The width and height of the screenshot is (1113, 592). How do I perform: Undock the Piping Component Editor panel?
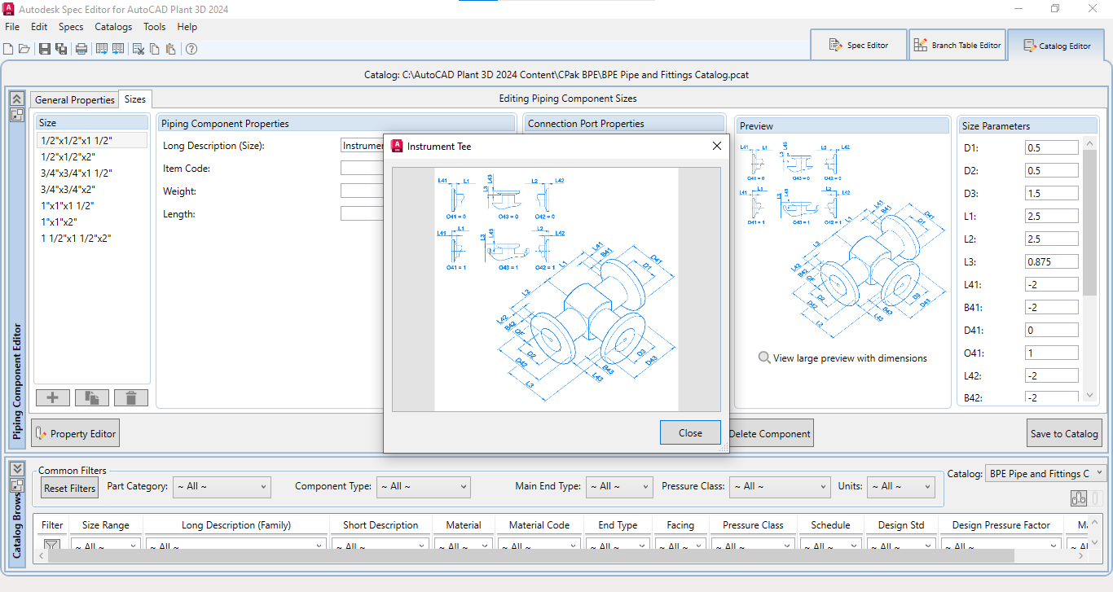(16, 115)
